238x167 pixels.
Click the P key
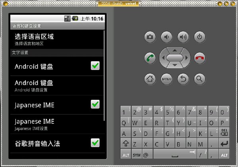point(224,122)
